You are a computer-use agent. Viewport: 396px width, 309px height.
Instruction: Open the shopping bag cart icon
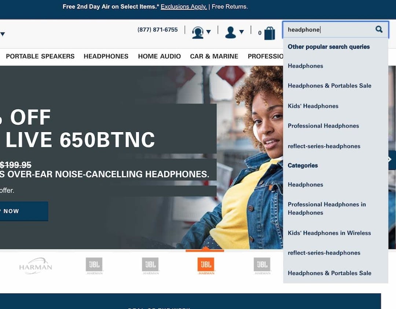coord(270,33)
